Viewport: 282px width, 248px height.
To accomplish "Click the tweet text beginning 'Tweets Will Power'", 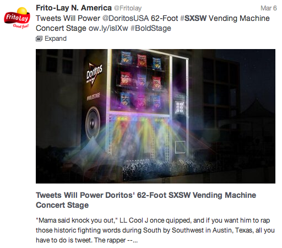I will 153,23.
